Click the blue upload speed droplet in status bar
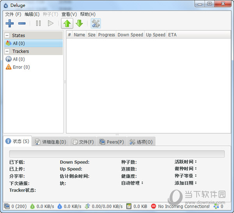 click(x=60, y=206)
